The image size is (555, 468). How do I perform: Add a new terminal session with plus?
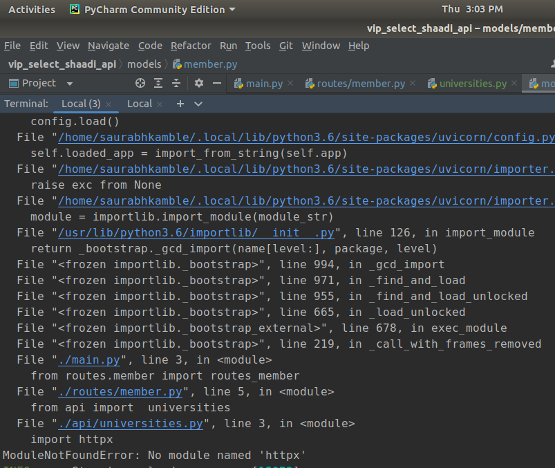[x=180, y=104]
